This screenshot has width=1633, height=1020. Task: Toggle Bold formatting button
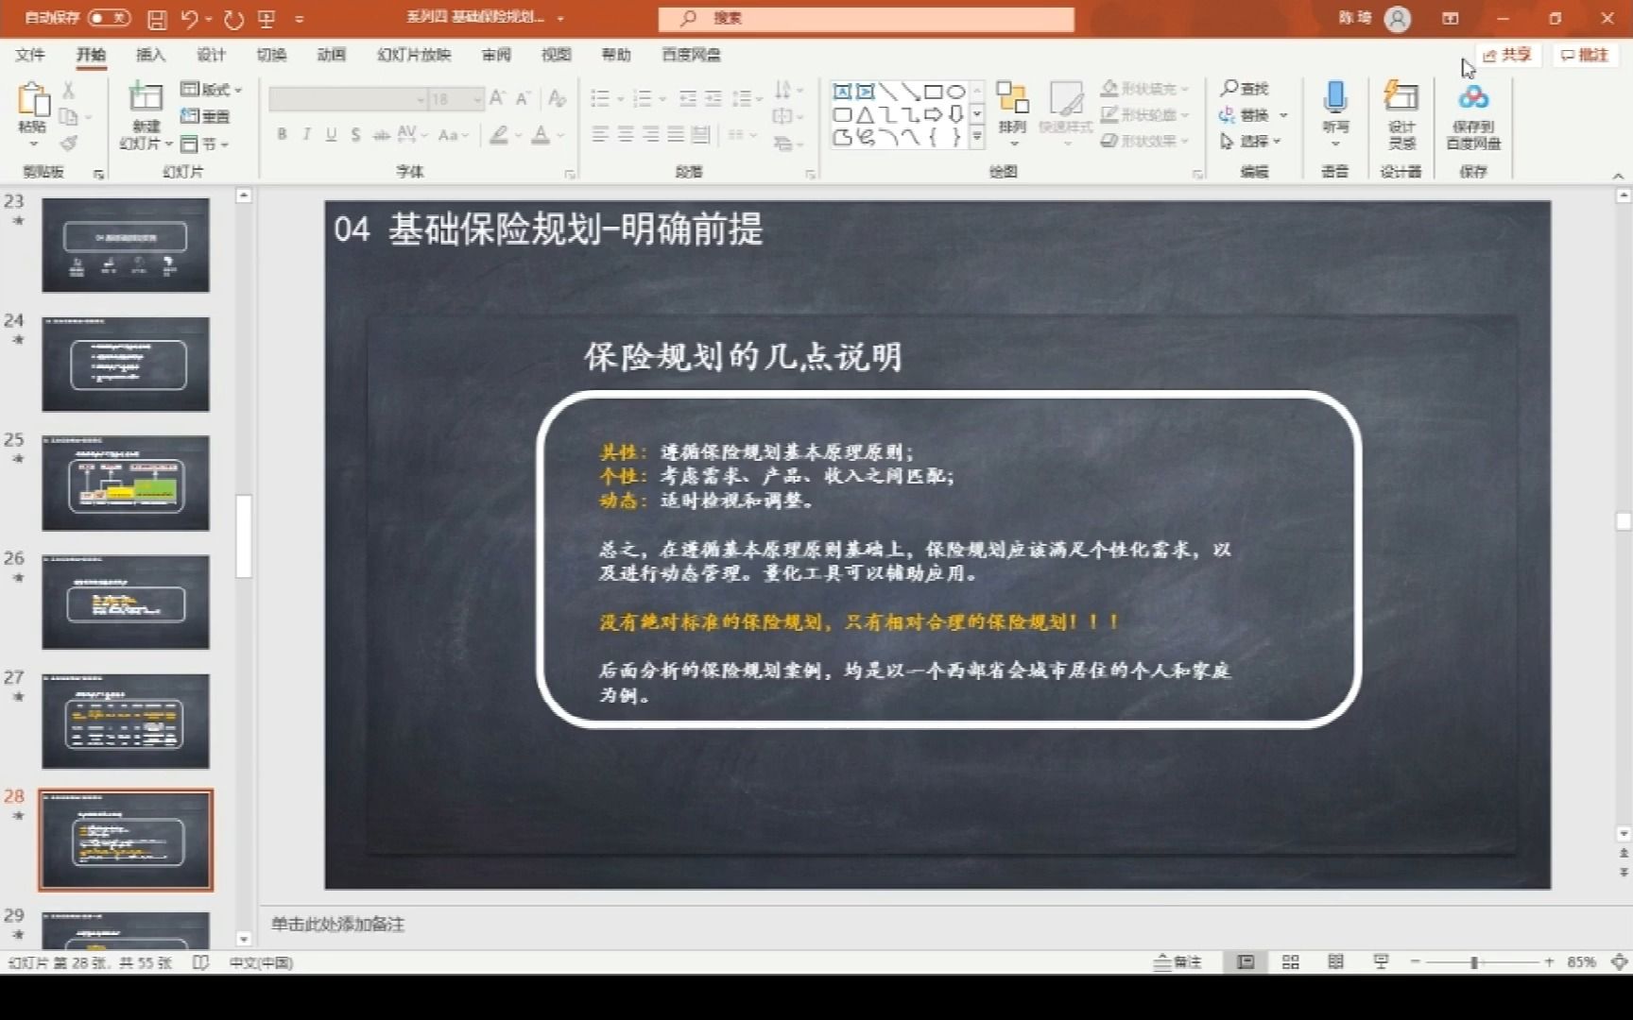tap(282, 135)
